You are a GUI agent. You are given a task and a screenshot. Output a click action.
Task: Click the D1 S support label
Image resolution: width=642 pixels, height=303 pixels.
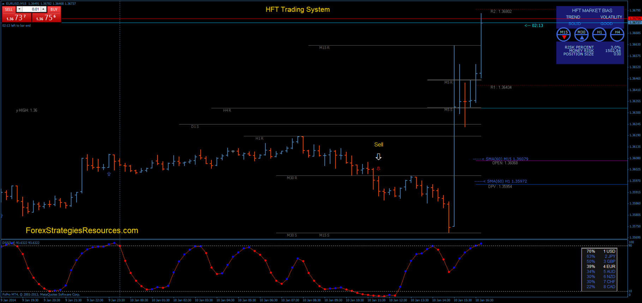pyautogui.click(x=195, y=126)
